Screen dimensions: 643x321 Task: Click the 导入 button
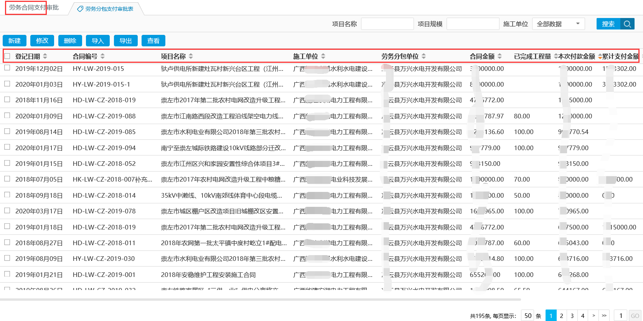pos(98,41)
